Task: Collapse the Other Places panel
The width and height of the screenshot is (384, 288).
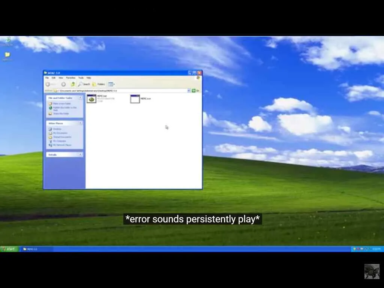Action: (80, 123)
